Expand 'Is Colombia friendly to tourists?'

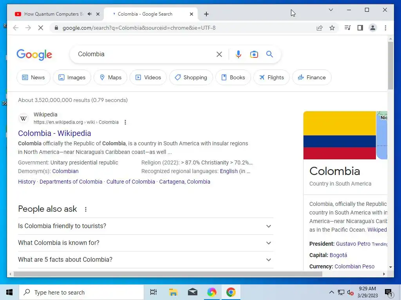click(146, 226)
